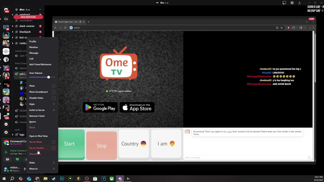Click the green screen share button
This screenshot has width=324, height=182.
pyautogui.click(x=17, y=160)
